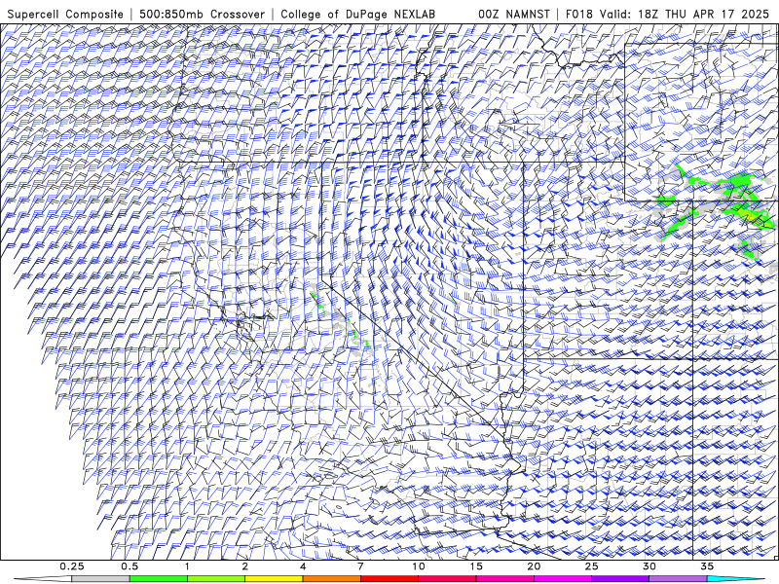Click the '0.5' colorbar scale label

click(130, 566)
